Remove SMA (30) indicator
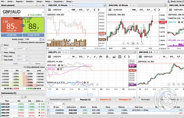Screen dimensions: 184x118 pyautogui.click(x=61, y=69)
